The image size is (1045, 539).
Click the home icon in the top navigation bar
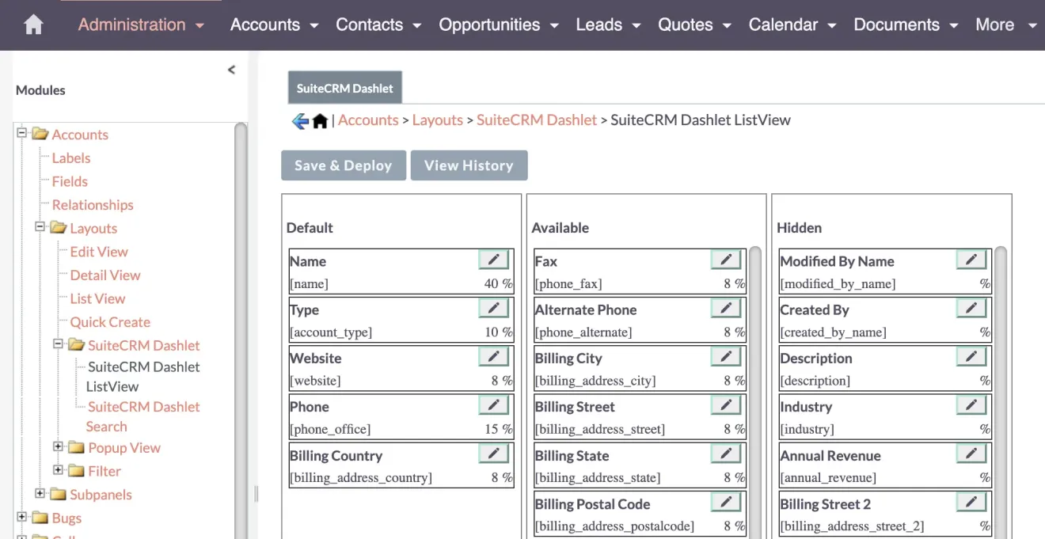click(x=32, y=24)
